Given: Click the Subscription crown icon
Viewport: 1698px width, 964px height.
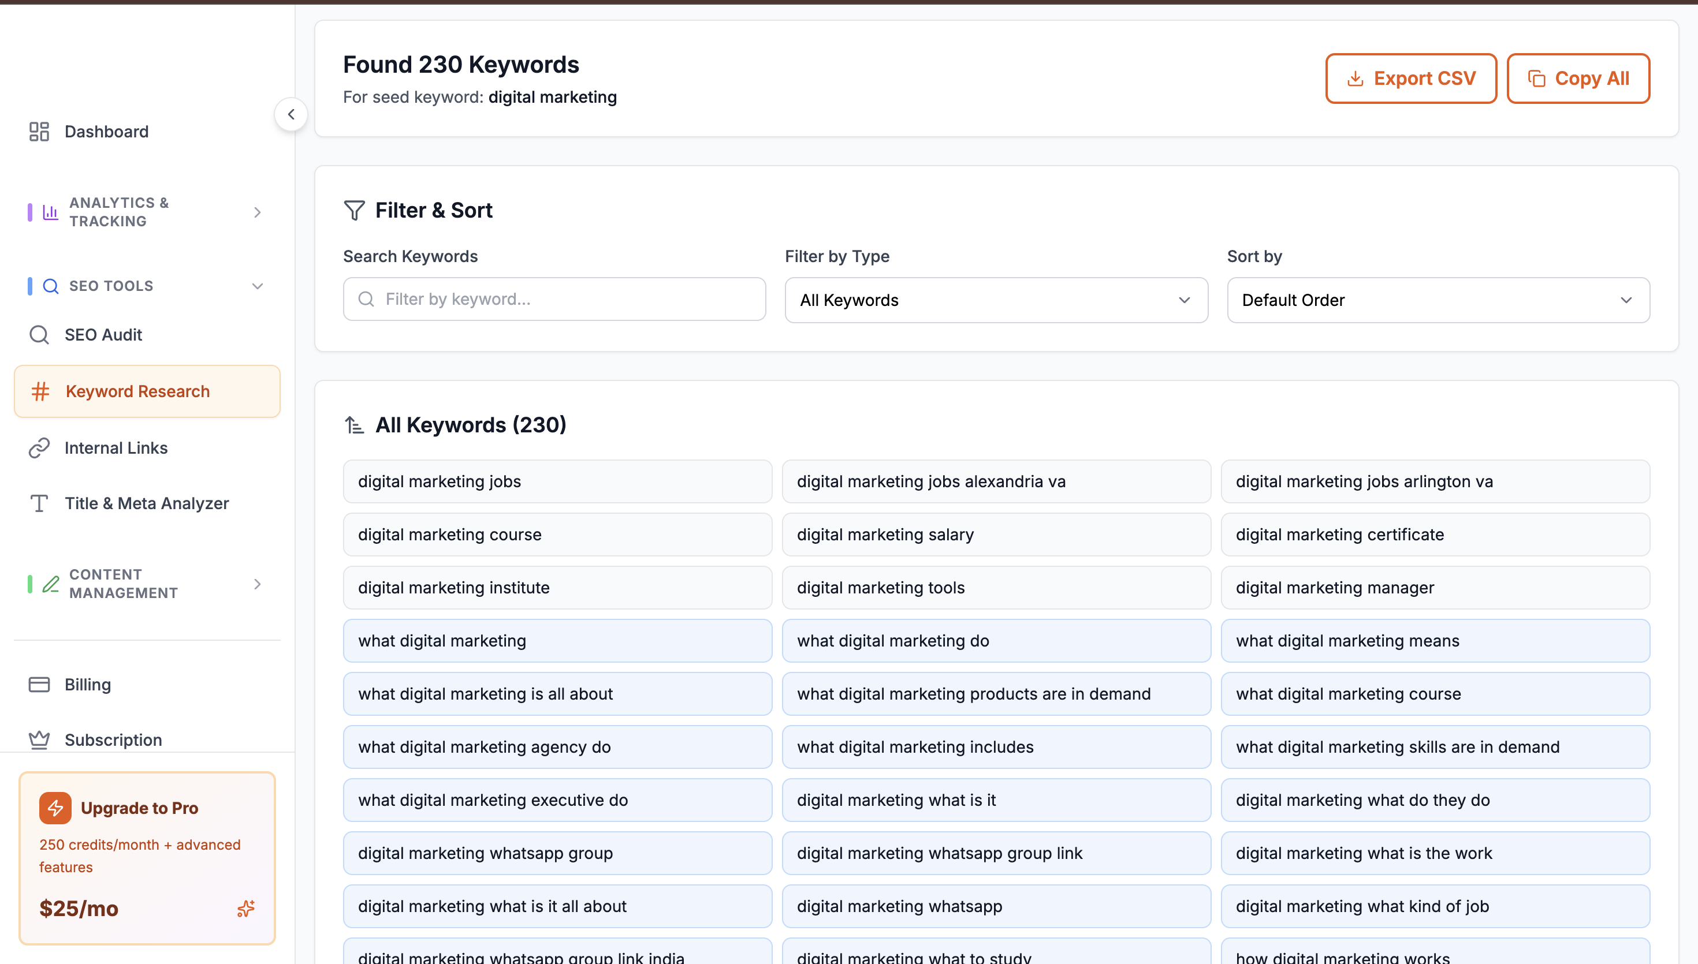Looking at the screenshot, I should click(40, 739).
